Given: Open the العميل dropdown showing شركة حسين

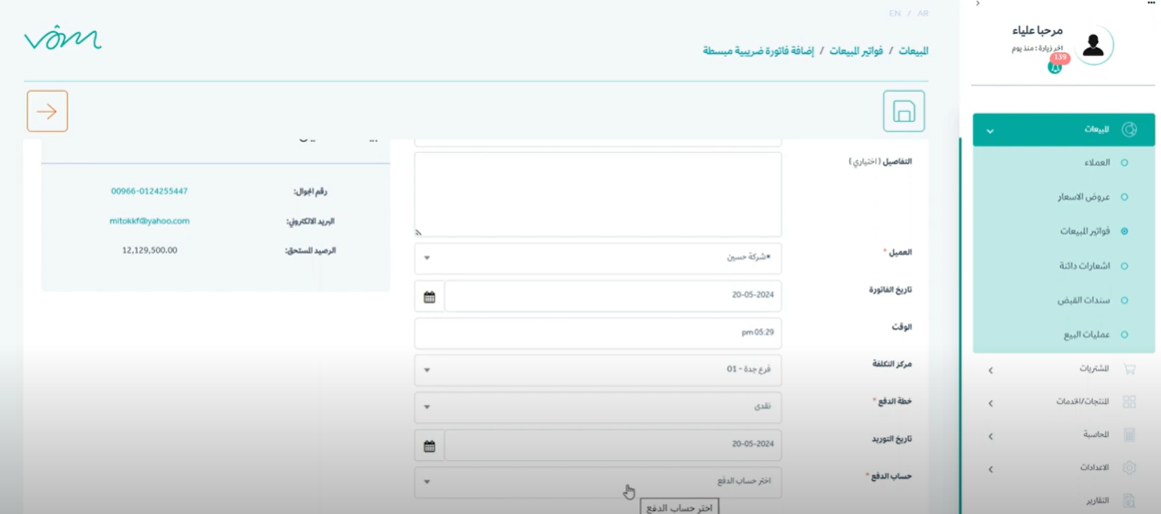Looking at the screenshot, I should tap(598, 257).
